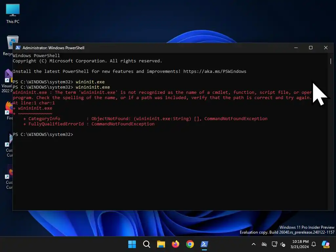
Task: Open Copilot preview from taskbar
Action: pyautogui.click(x=326, y=244)
